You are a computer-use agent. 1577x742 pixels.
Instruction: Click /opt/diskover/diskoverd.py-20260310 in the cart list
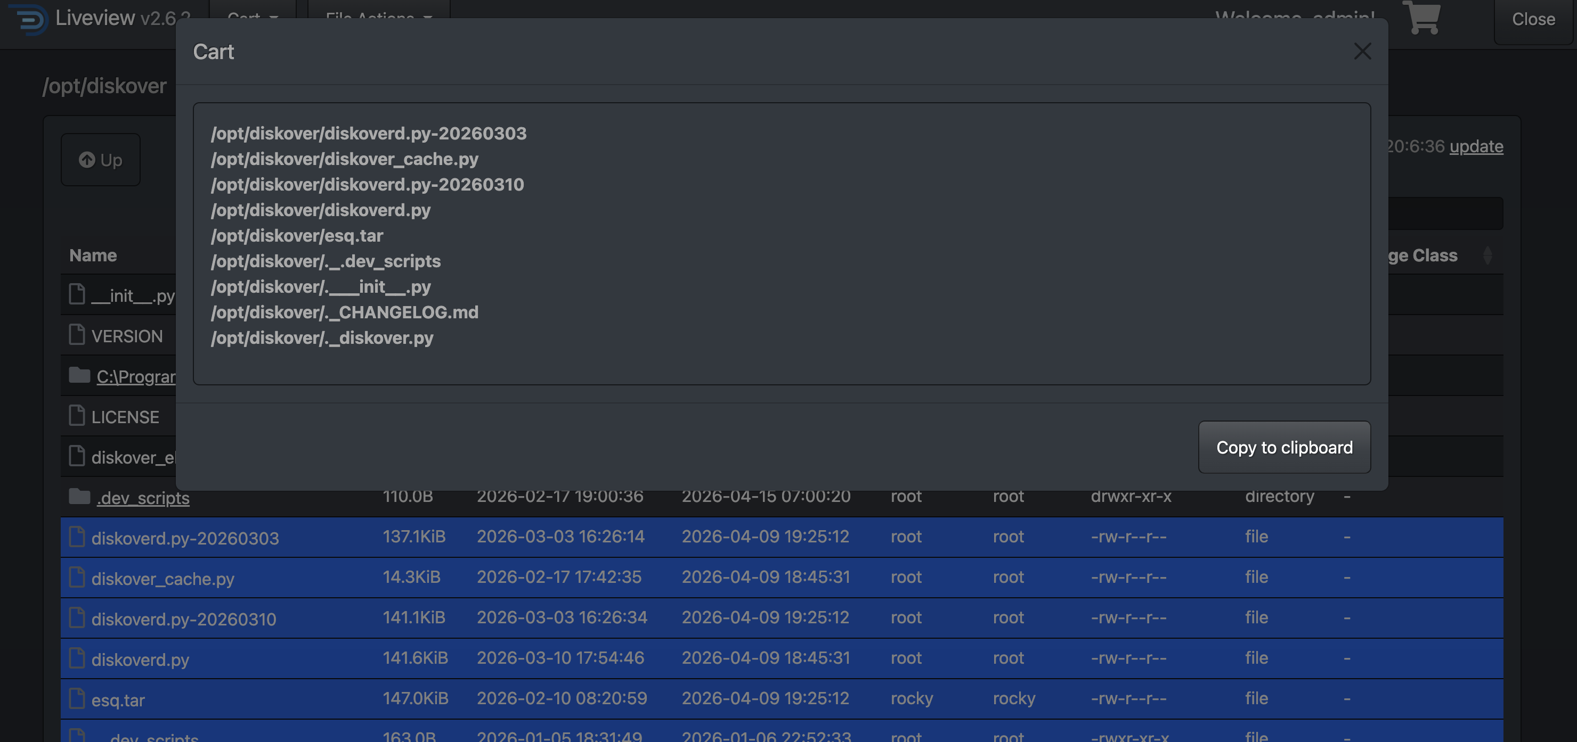tap(367, 185)
